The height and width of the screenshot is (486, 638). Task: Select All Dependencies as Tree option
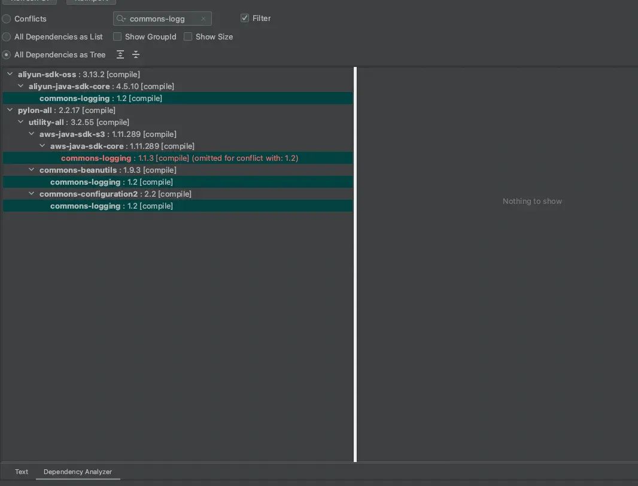click(7, 54)
